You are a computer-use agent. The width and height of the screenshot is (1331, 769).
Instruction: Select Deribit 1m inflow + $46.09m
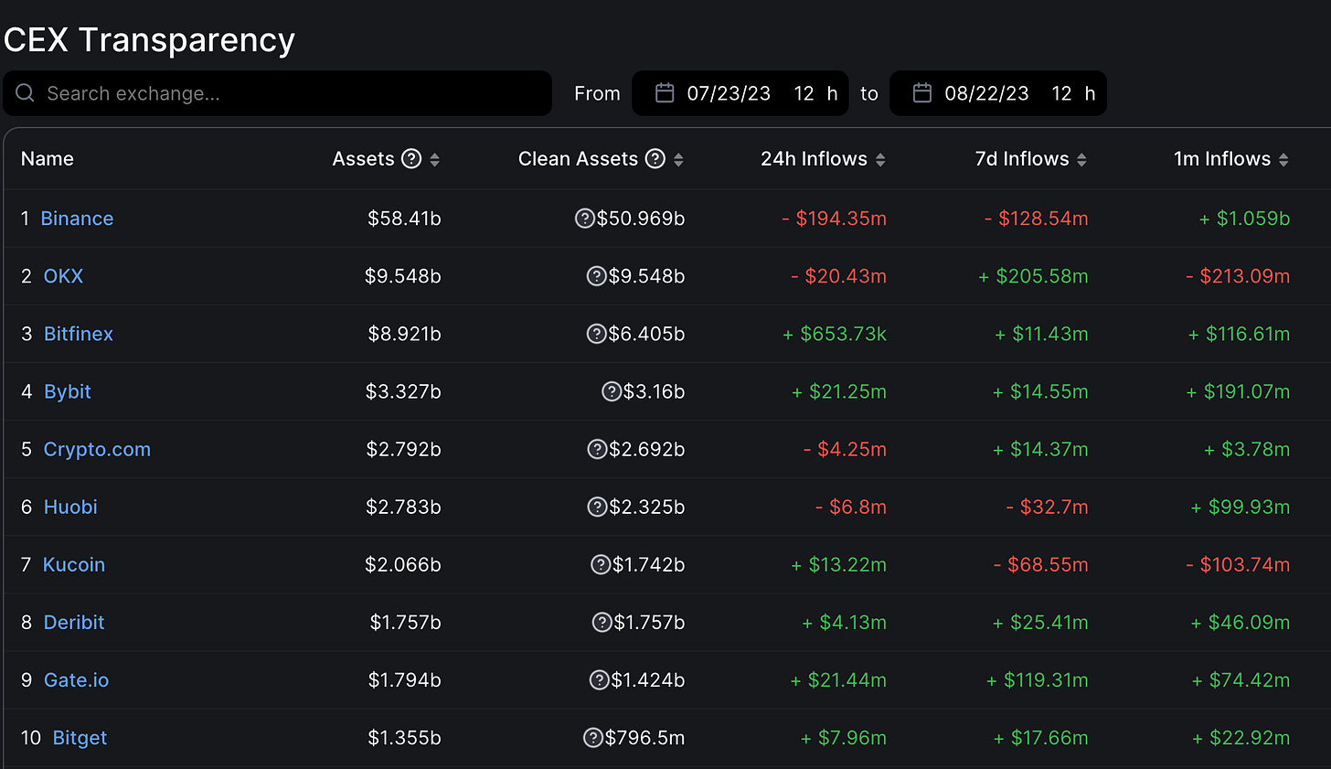click(x=1240, y=622)
